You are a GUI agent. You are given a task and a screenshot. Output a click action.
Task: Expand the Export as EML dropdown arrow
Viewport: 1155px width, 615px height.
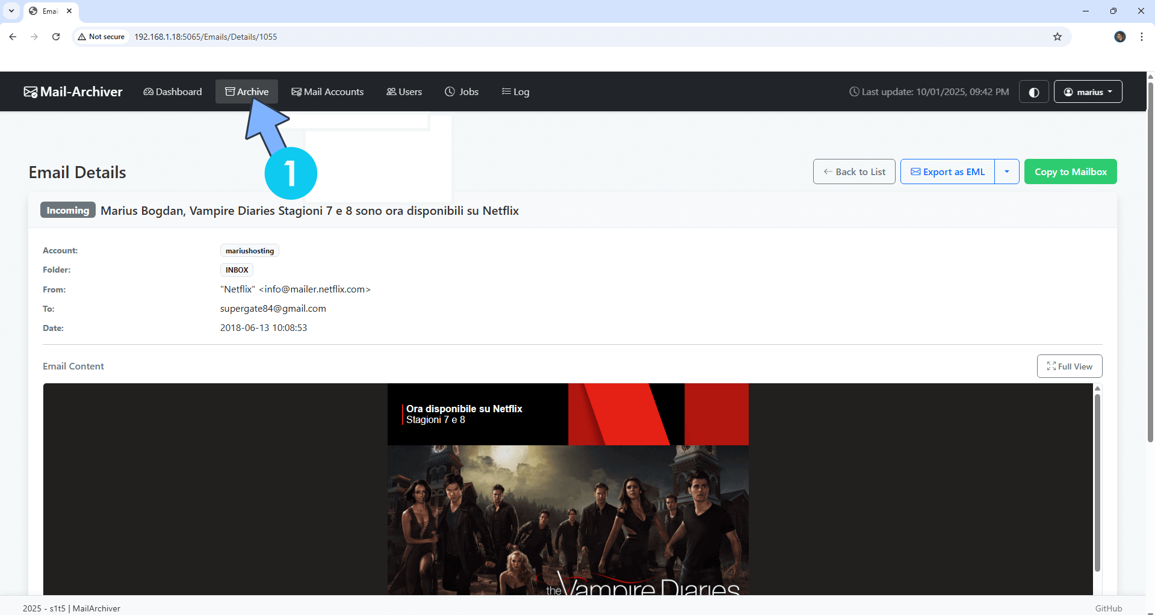click(1006, 172)
